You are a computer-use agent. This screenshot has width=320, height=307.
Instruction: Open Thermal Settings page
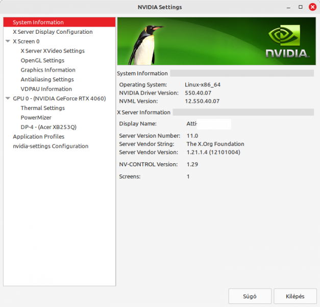[42, 108]
